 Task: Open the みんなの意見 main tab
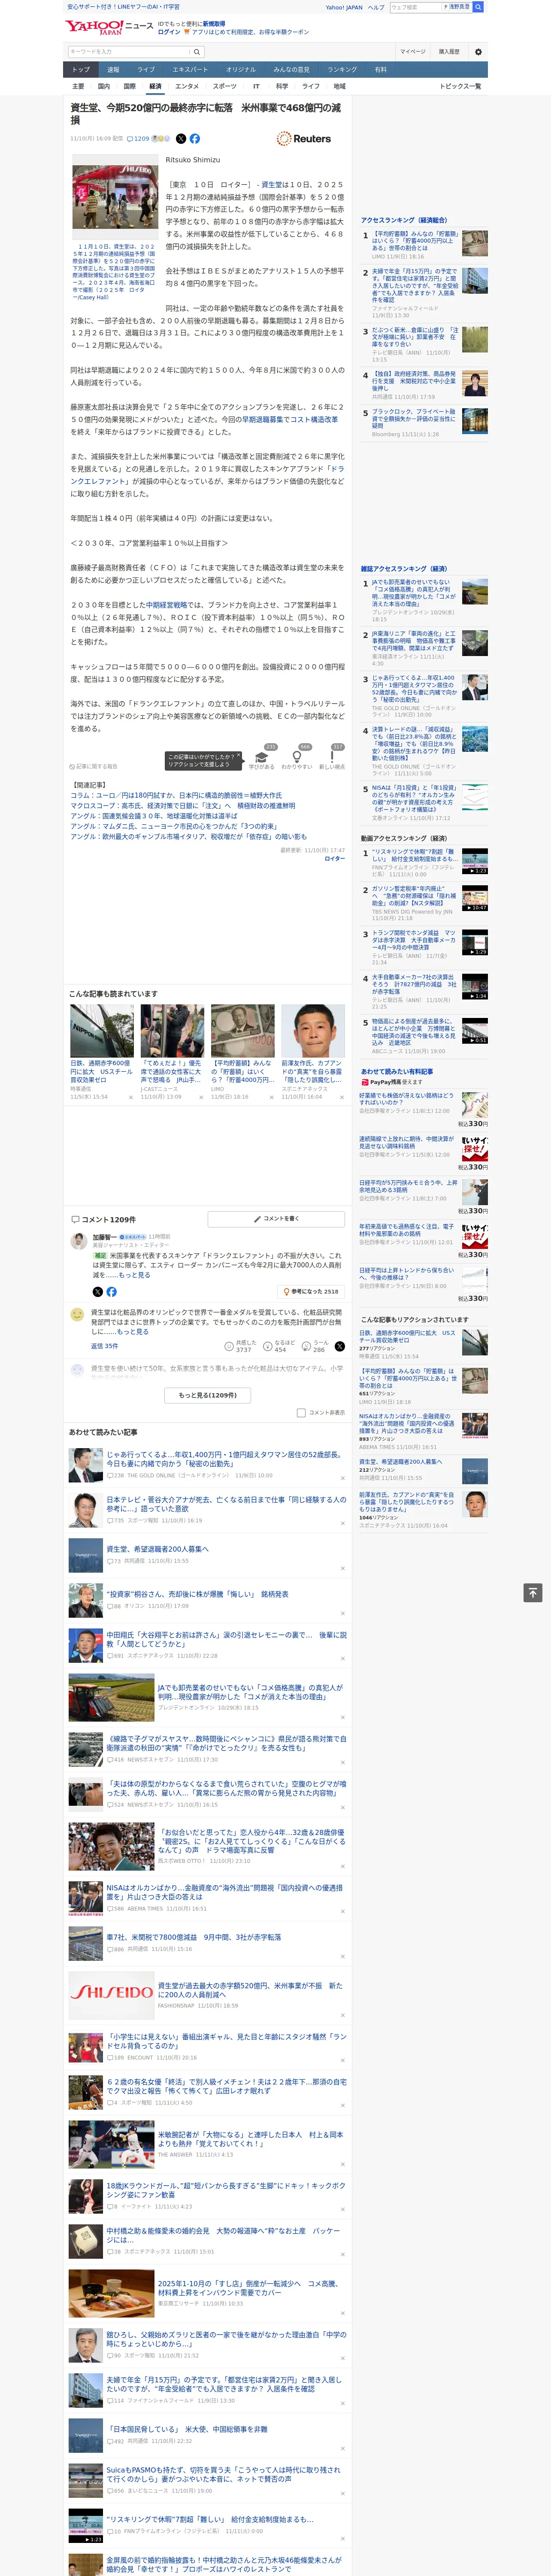(x=292, y=70)
